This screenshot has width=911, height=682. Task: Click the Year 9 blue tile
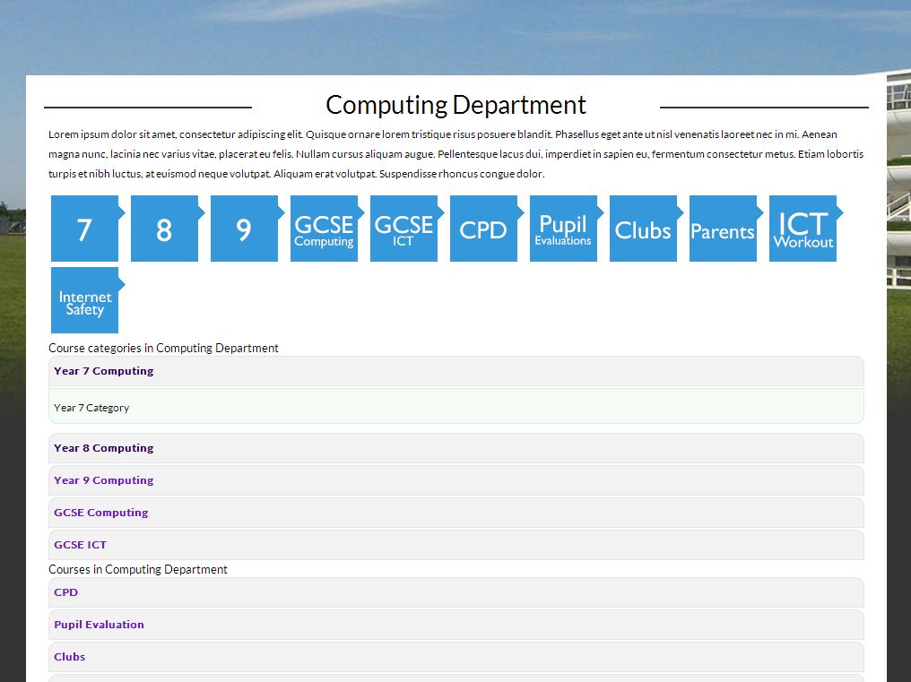[244, 229]
